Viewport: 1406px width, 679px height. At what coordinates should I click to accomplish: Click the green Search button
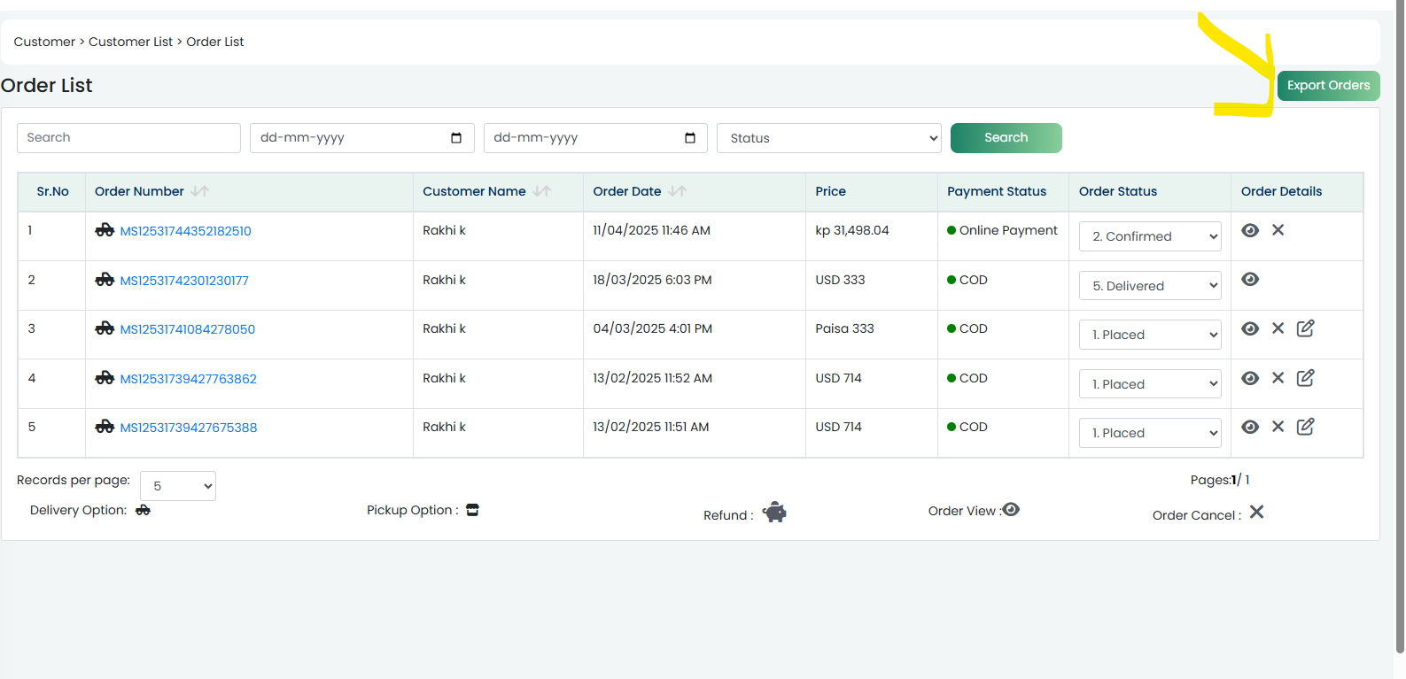(1006, 138)
